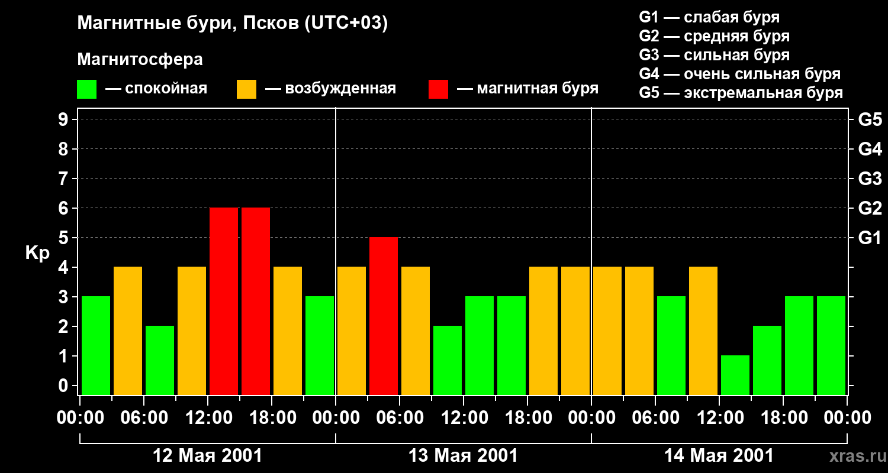Click the "Kp" axis label on the left

[37, 253]
